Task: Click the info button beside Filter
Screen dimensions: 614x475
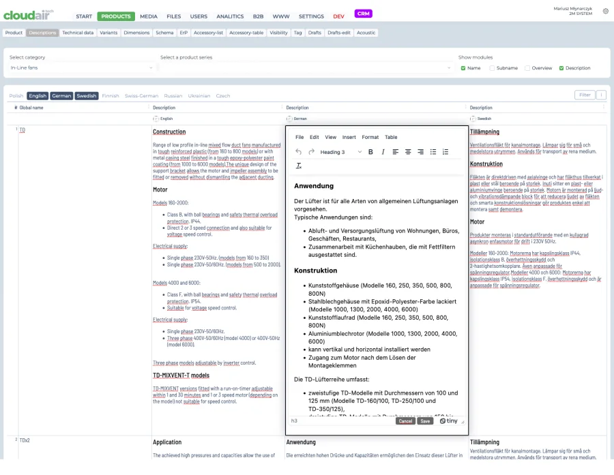Action: point(602,95)
